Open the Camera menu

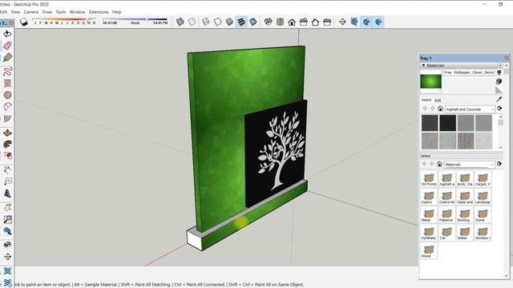coord(31,12)
